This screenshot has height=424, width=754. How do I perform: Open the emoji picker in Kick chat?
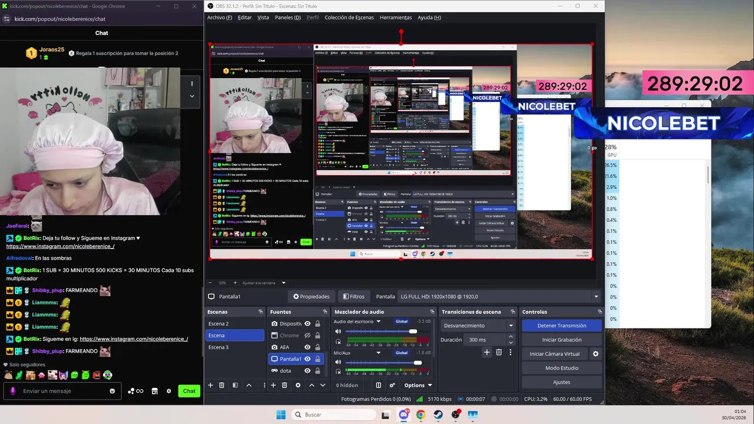point(113,391)
